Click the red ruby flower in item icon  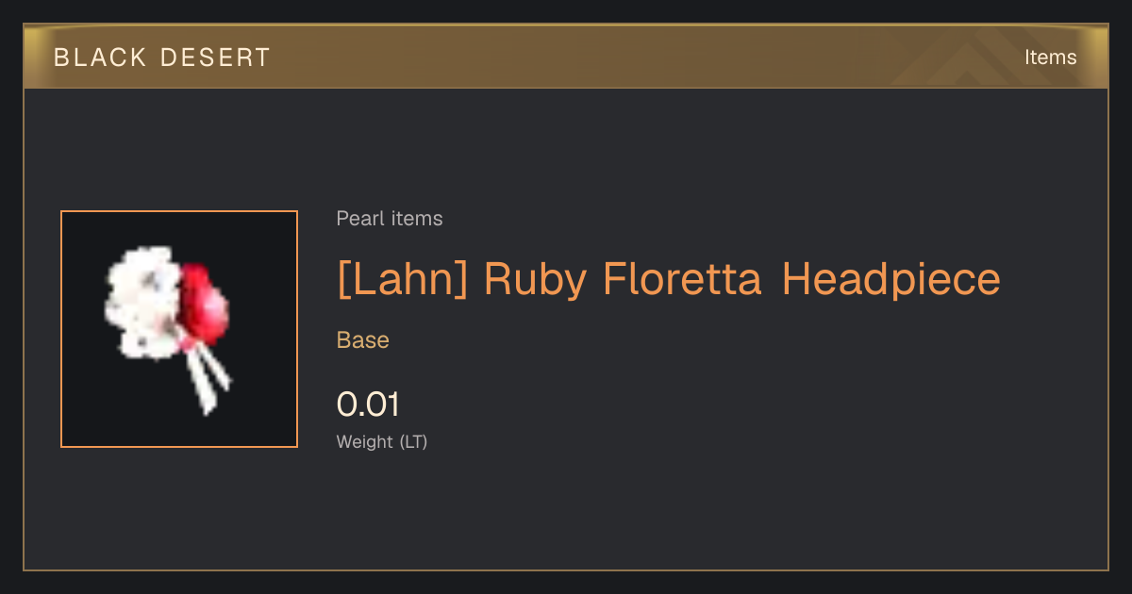tap(206, 304)
